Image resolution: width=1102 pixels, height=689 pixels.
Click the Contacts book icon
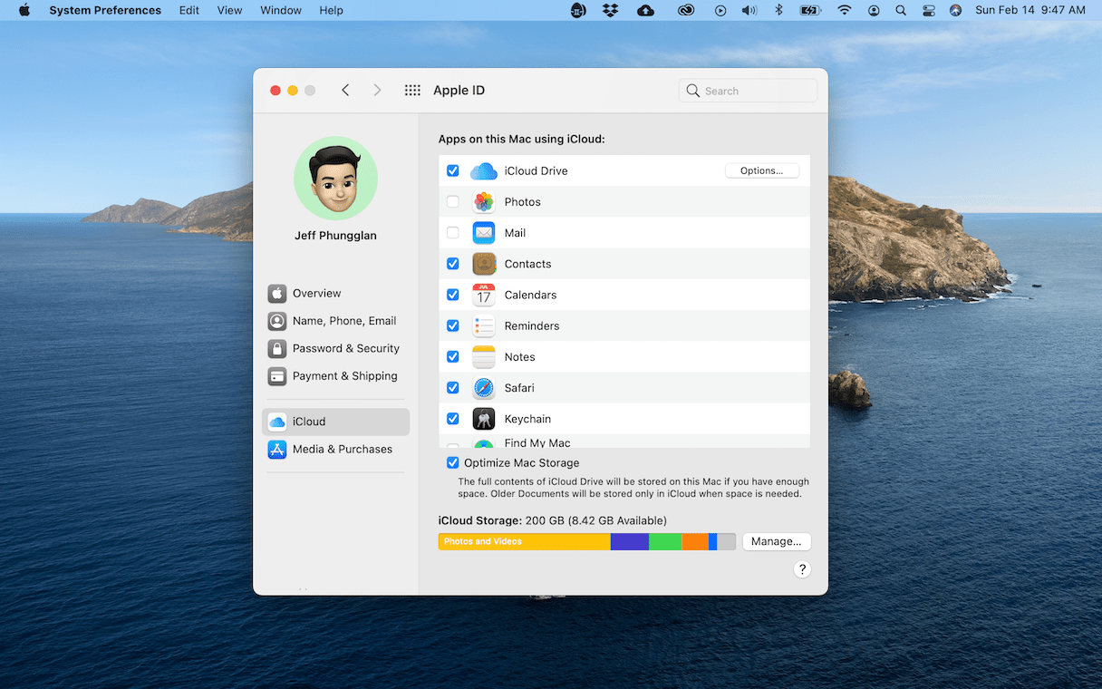[484, 264]
